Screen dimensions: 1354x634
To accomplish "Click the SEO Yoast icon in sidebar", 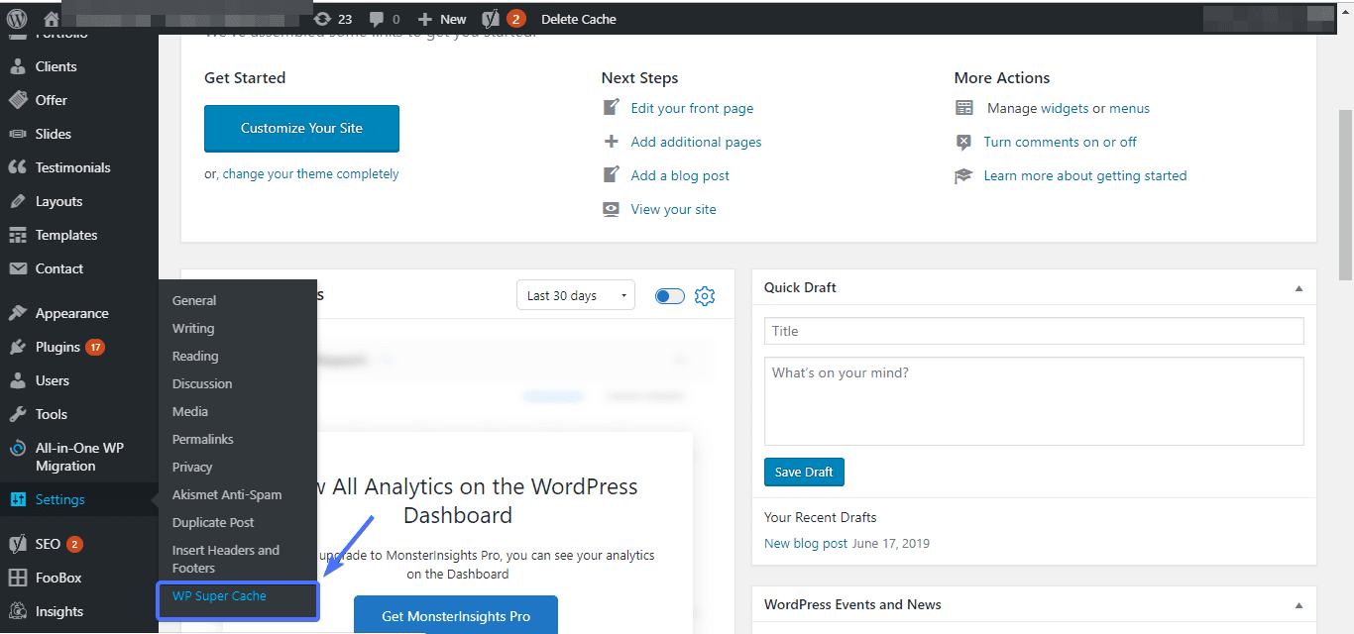I will pyautogui.click(x=18, y=544).
